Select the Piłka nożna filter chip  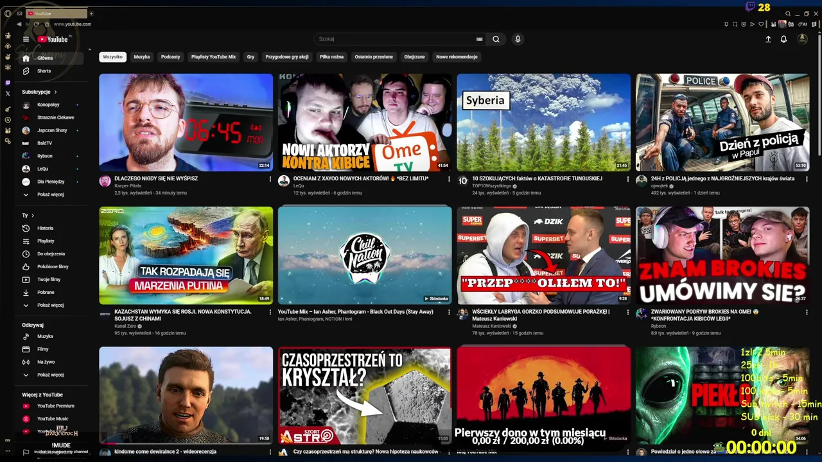click(x=331, y=57)
